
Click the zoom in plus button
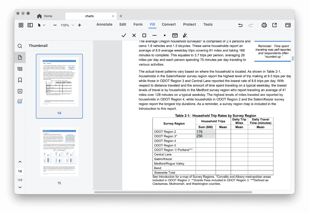80,25
